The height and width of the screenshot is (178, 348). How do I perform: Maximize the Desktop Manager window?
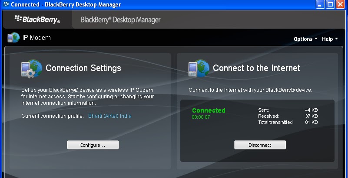click(x=330, y=4)
